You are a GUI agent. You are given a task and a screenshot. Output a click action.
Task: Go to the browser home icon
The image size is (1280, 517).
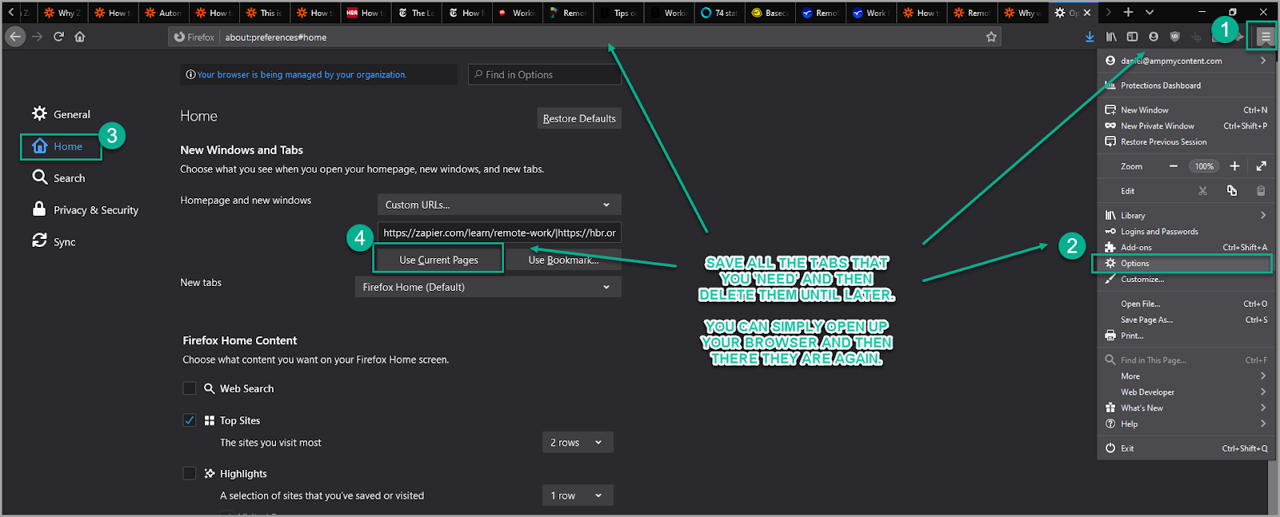80,37
